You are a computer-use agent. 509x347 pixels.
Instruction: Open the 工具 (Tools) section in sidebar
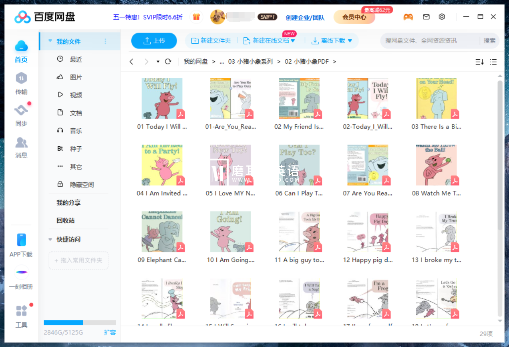click(x=21, y=316)
